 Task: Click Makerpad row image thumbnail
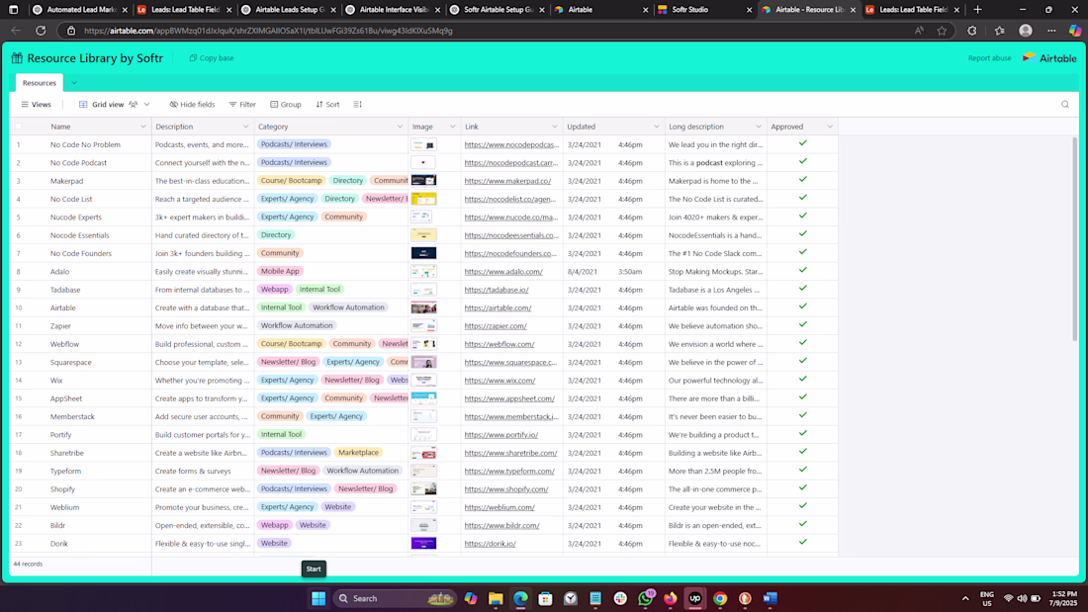tap(423, 180)
